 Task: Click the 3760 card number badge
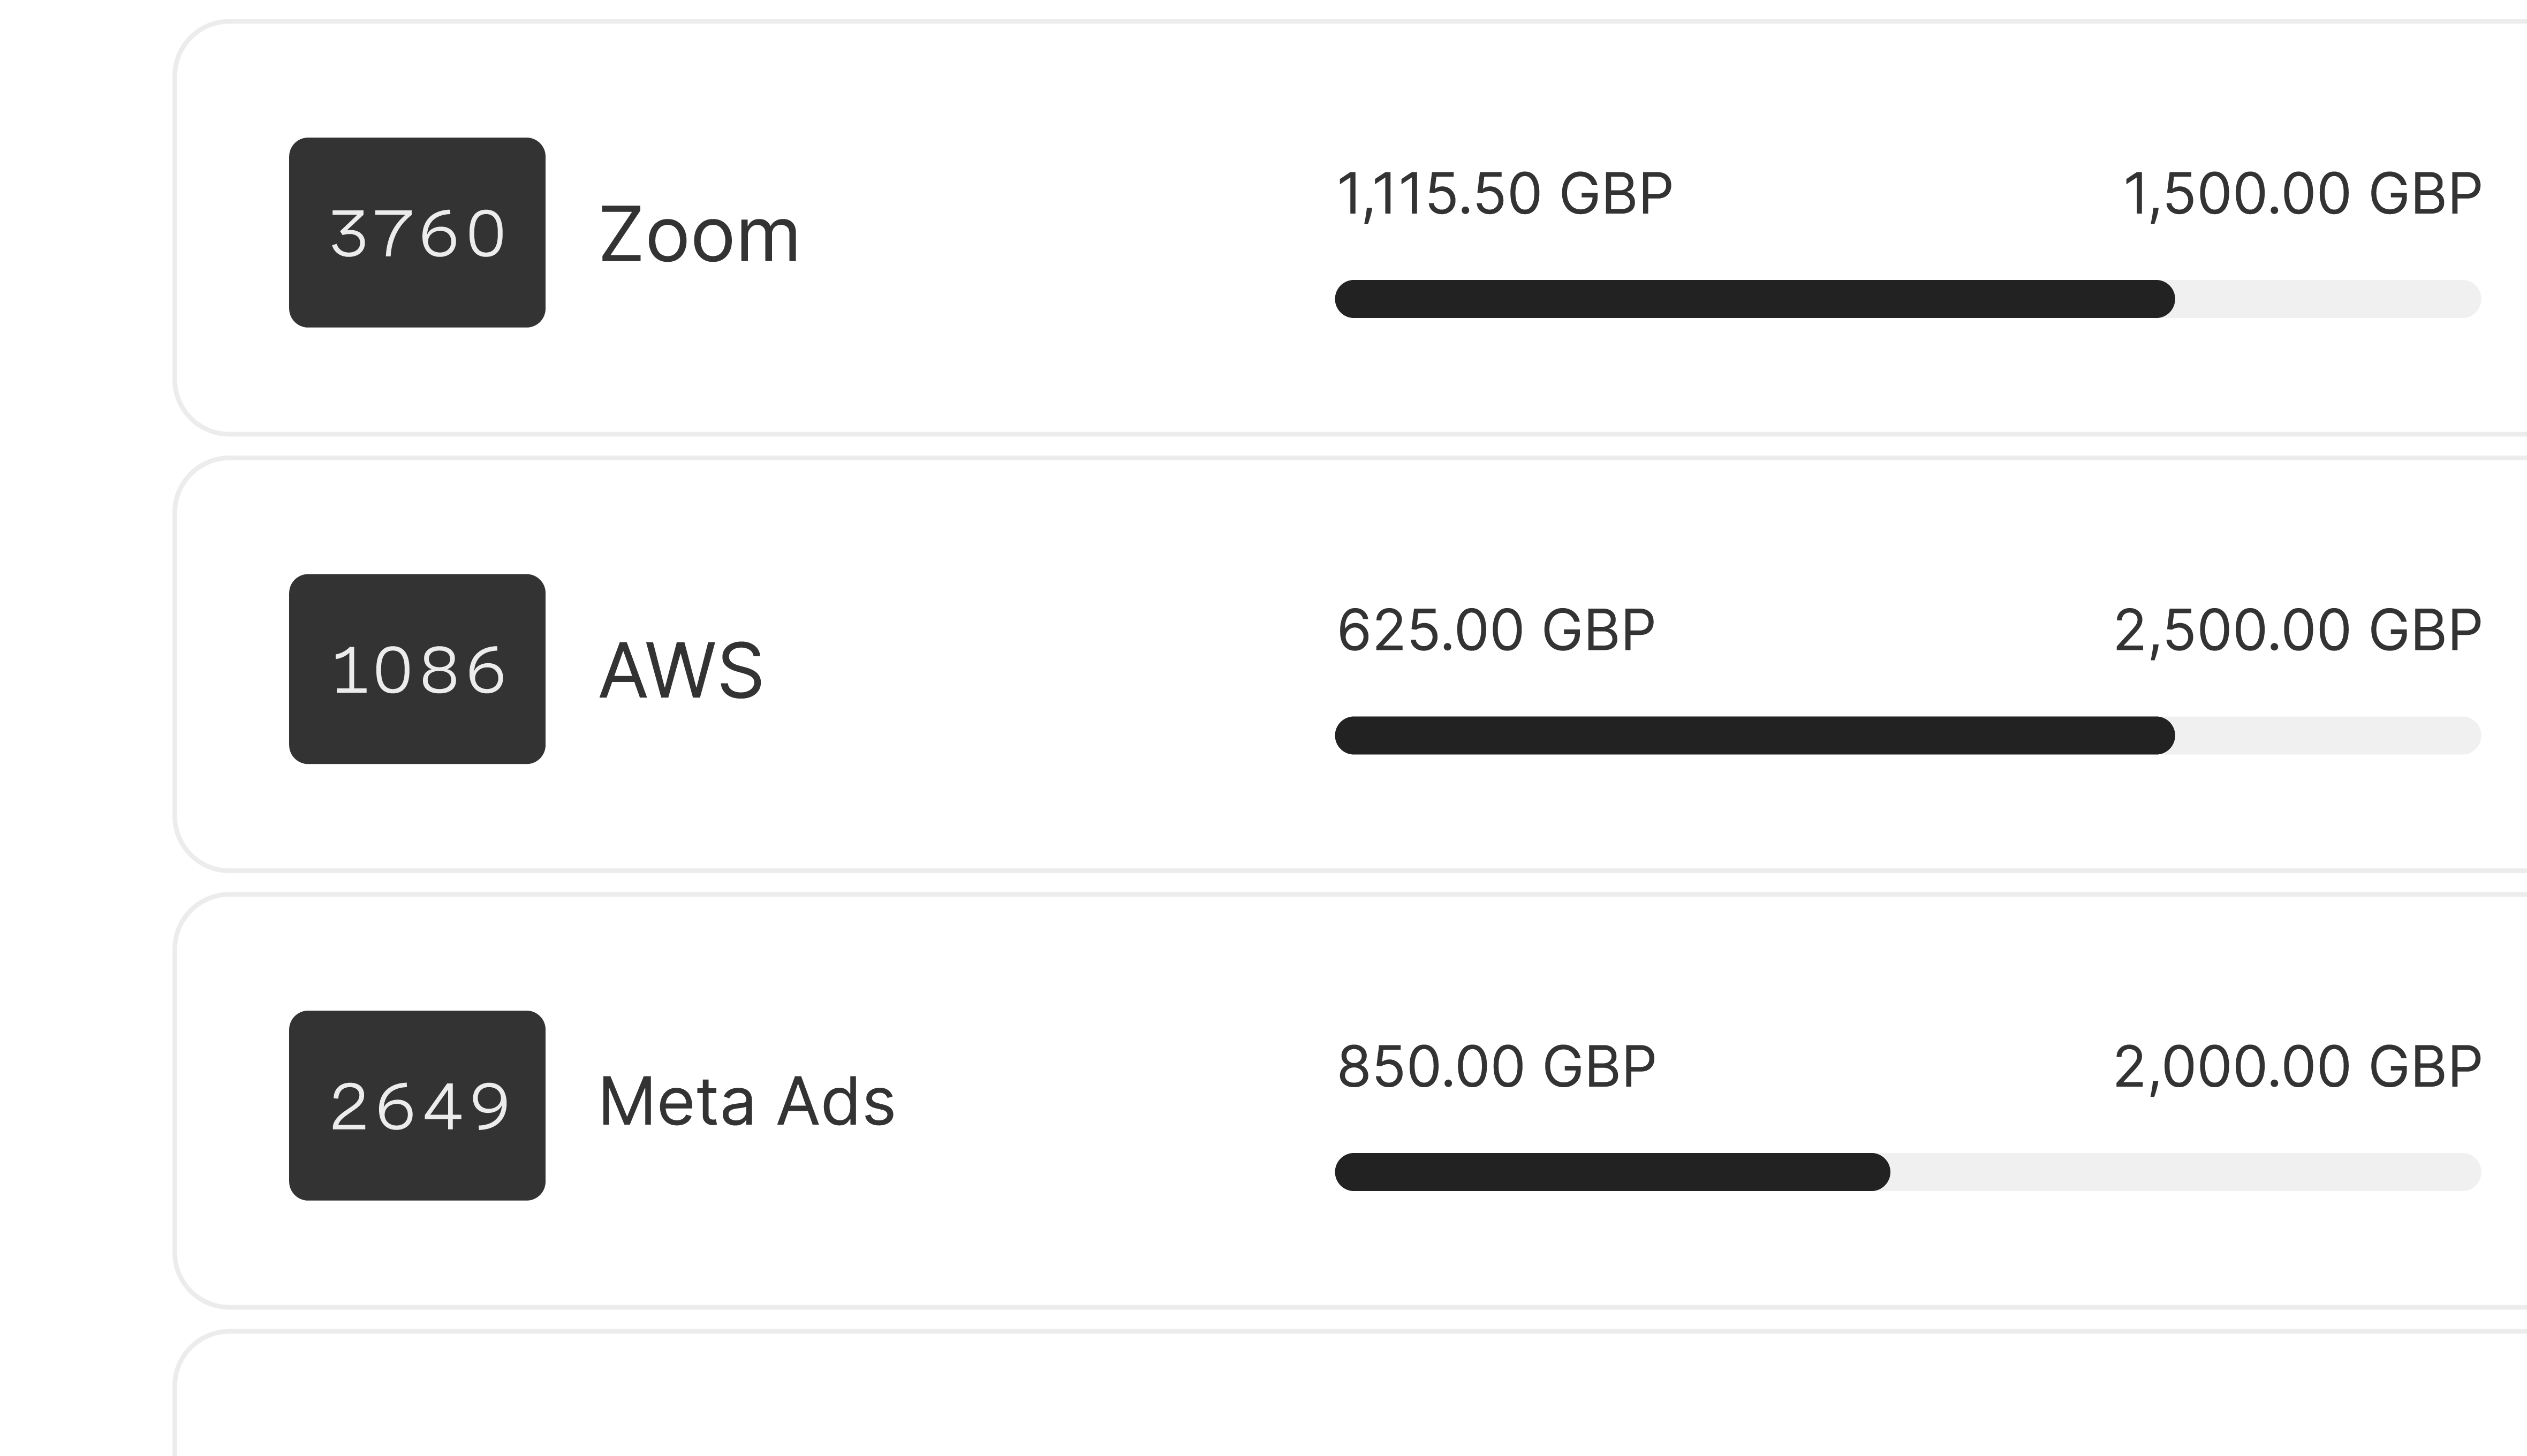417,233
